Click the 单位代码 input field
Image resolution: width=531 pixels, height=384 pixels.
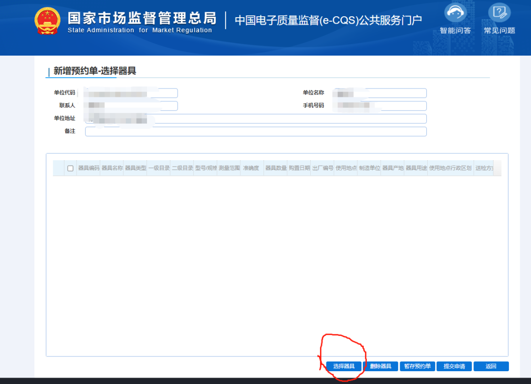pyautogui.click(x=130, y=93)
